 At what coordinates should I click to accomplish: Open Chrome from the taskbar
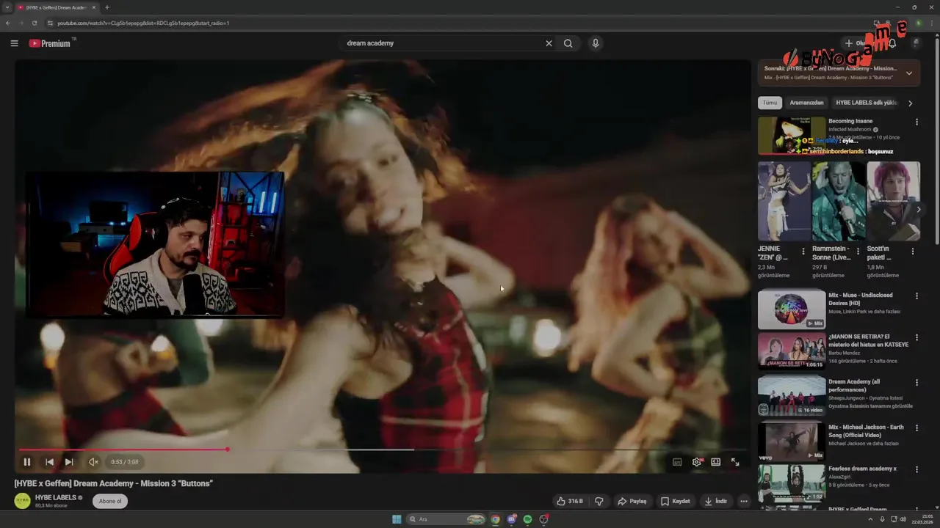coord(495,519)
